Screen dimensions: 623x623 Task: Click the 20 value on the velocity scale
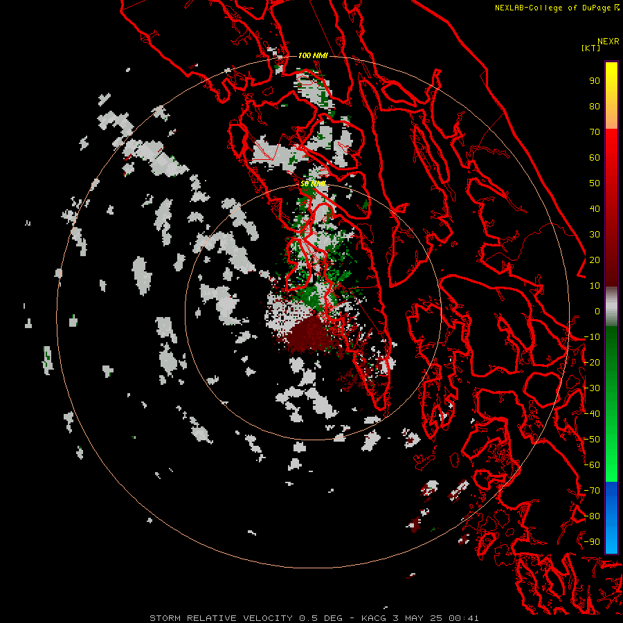(x=595, y=260)
